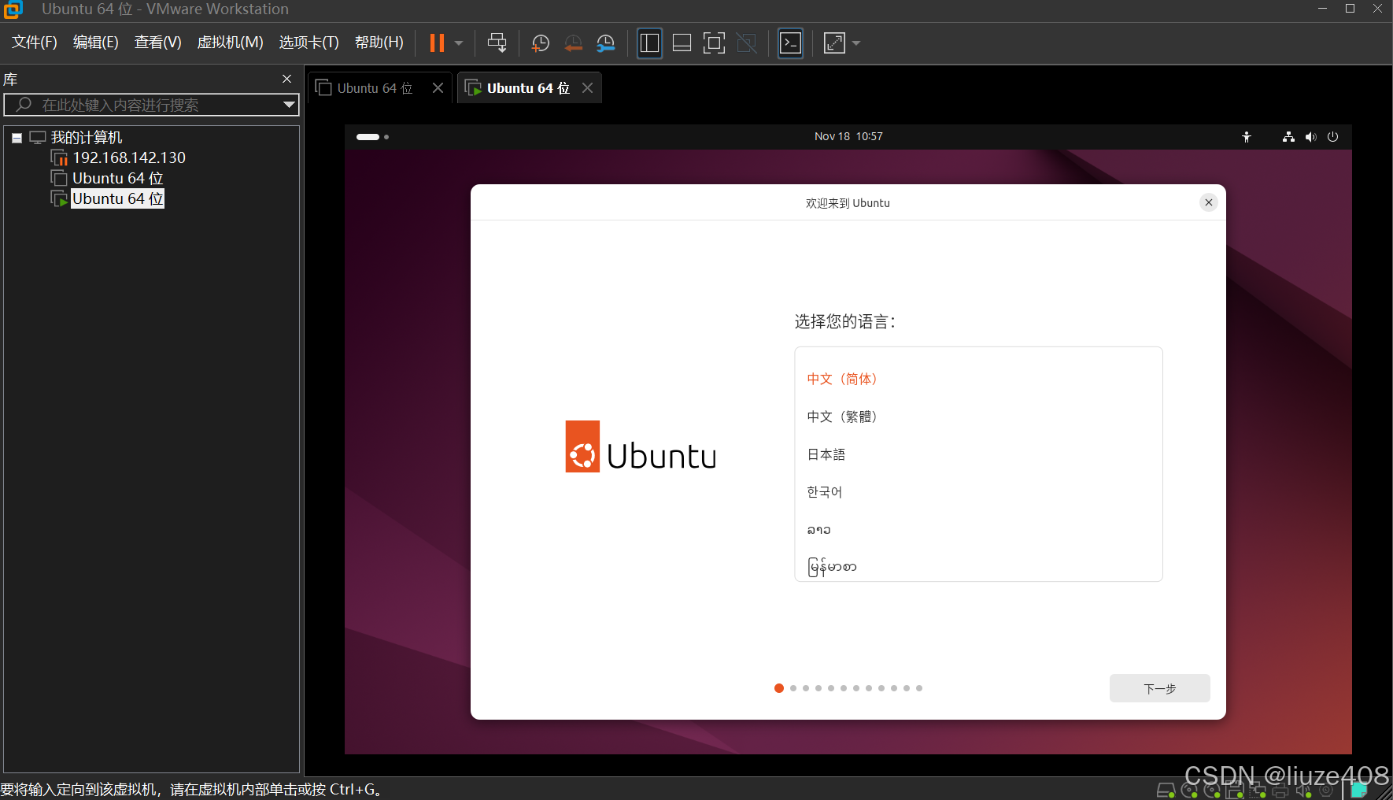Select the powered-off Ubuntu 64 位 library entry
1393x800 pixels.
pos(117,178)
